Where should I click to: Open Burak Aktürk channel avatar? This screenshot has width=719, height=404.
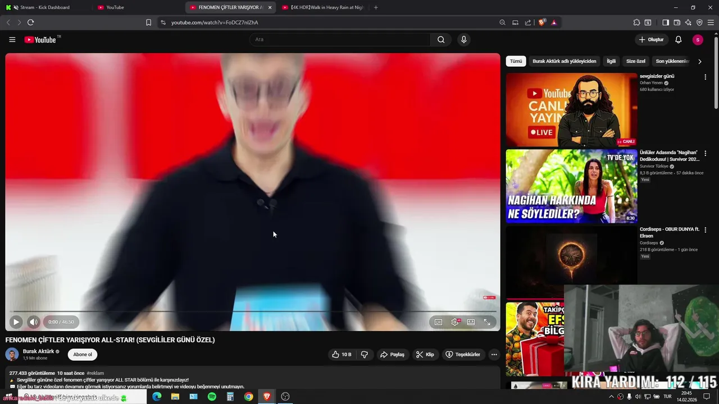[12, 355]
